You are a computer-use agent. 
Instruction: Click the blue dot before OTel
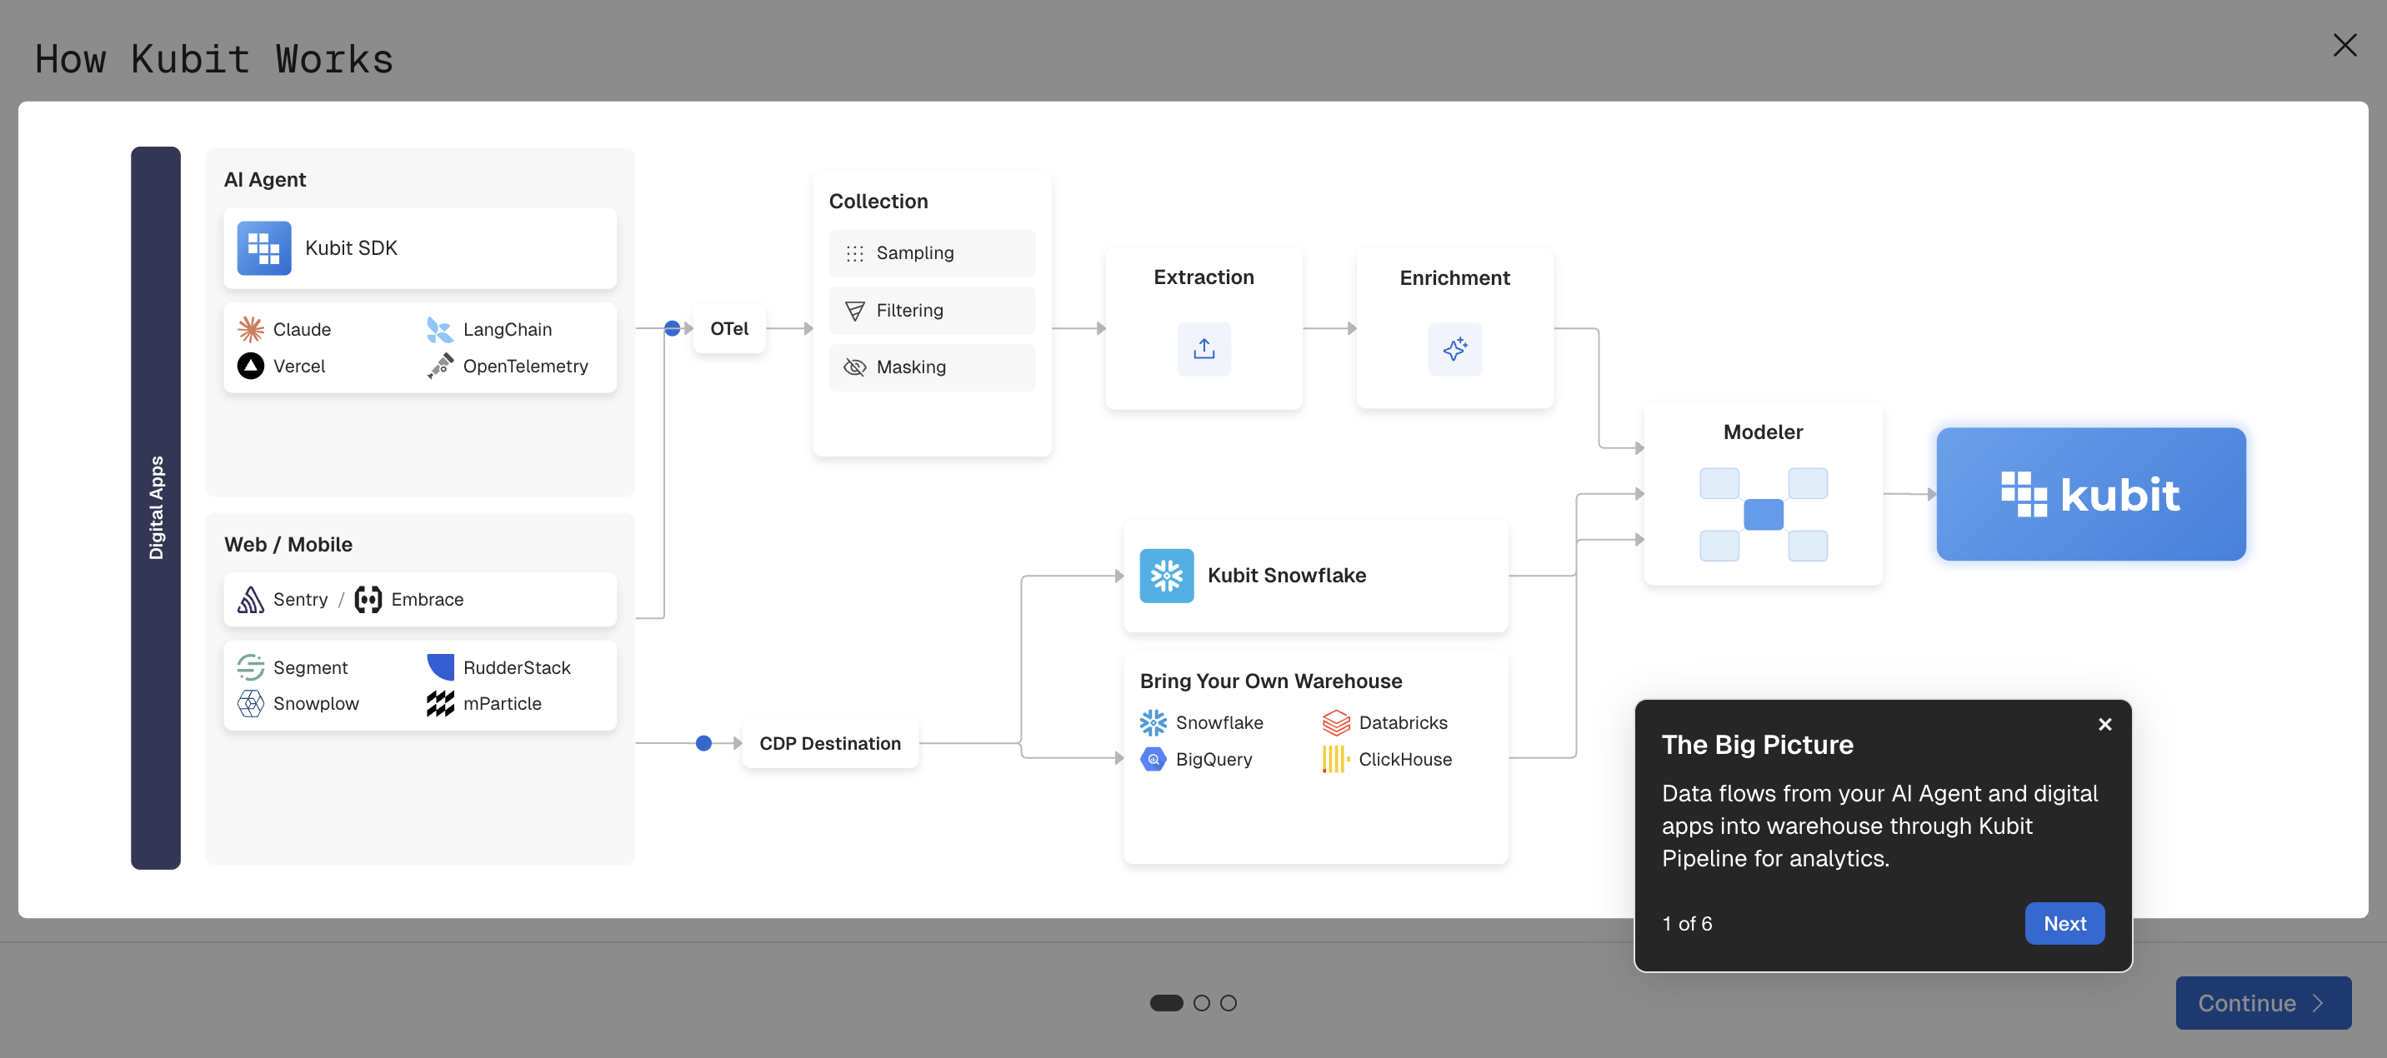pyautogui.click(x=672, y=328)
